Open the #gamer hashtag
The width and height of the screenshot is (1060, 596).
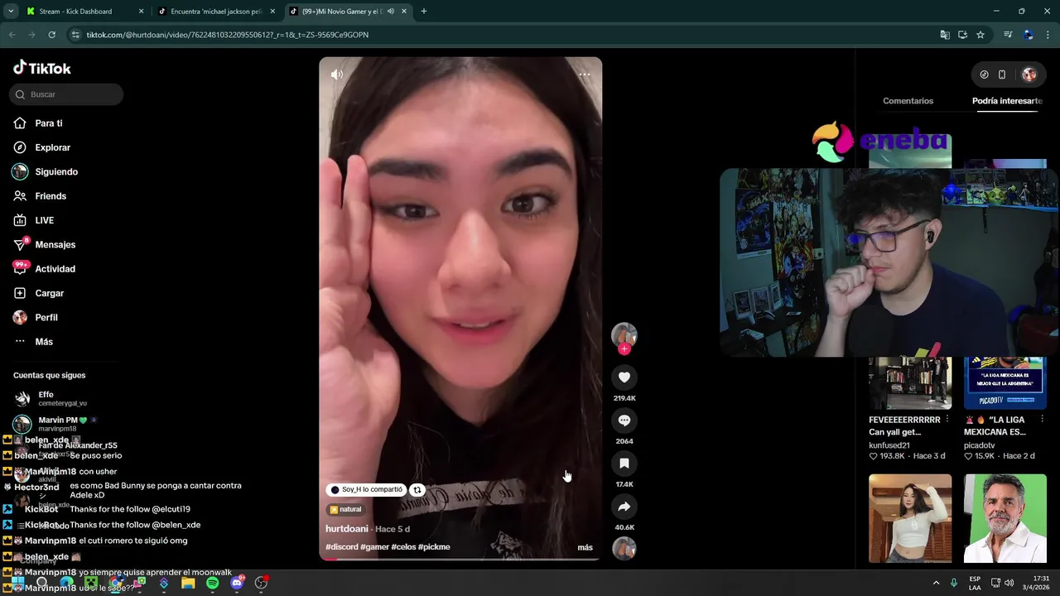374,547
